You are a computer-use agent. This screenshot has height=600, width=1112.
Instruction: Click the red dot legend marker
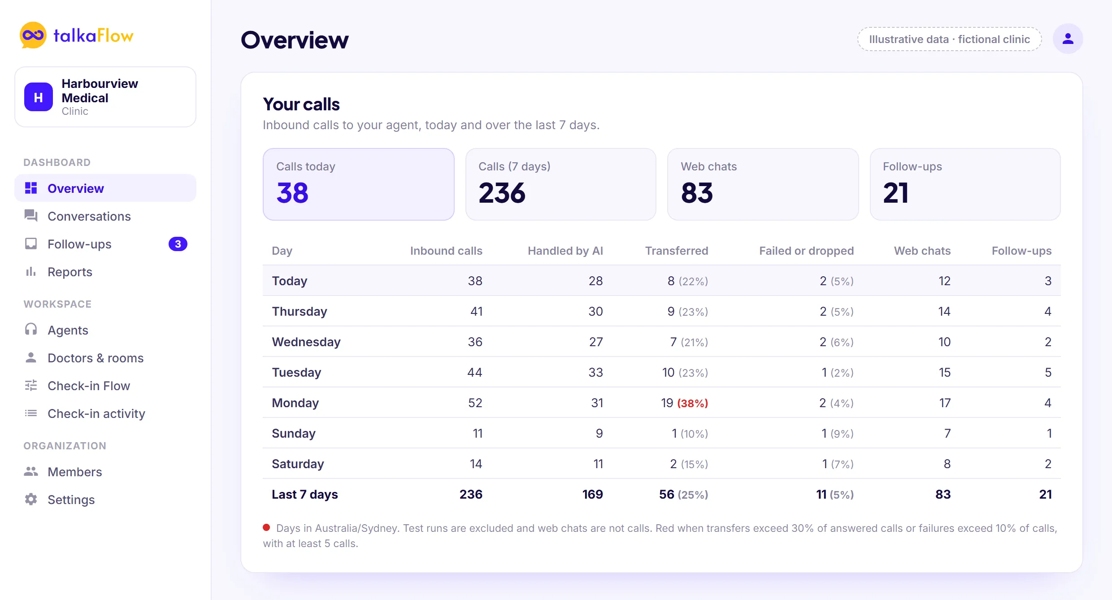[x=266, y=527]
